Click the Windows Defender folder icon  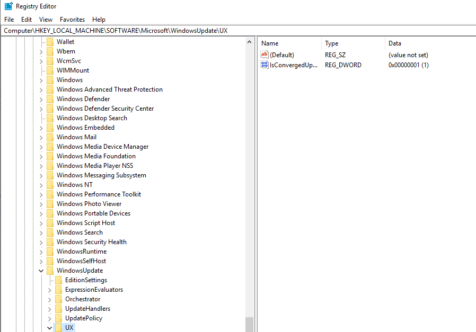[x=50, y=99]
